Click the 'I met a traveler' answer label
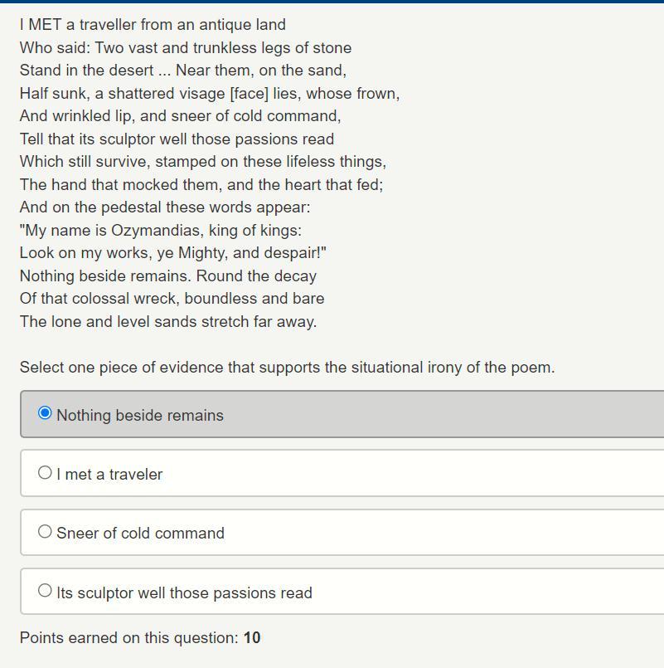Image resolution: width=664 pixels, height=668 pixels. click(109, 474)
